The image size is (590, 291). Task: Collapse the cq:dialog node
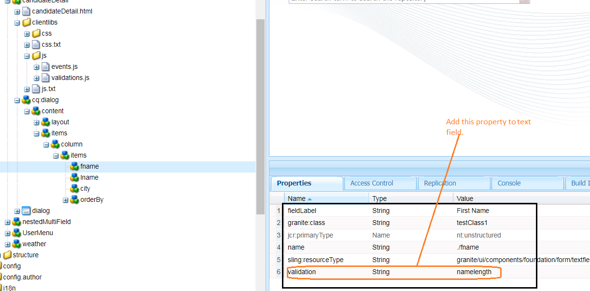point(17,100)
